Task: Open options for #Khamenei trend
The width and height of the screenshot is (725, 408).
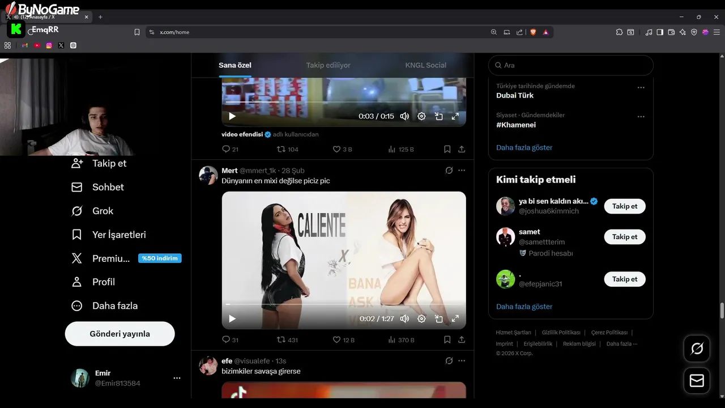Action: (x=641, y=116)
